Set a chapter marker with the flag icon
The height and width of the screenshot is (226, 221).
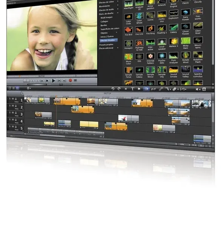point(139,89)
